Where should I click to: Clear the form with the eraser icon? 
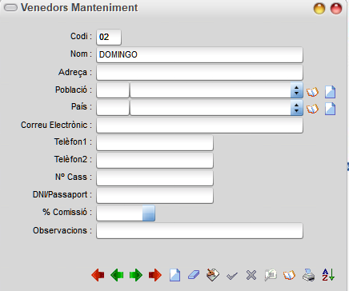[194, 275]
